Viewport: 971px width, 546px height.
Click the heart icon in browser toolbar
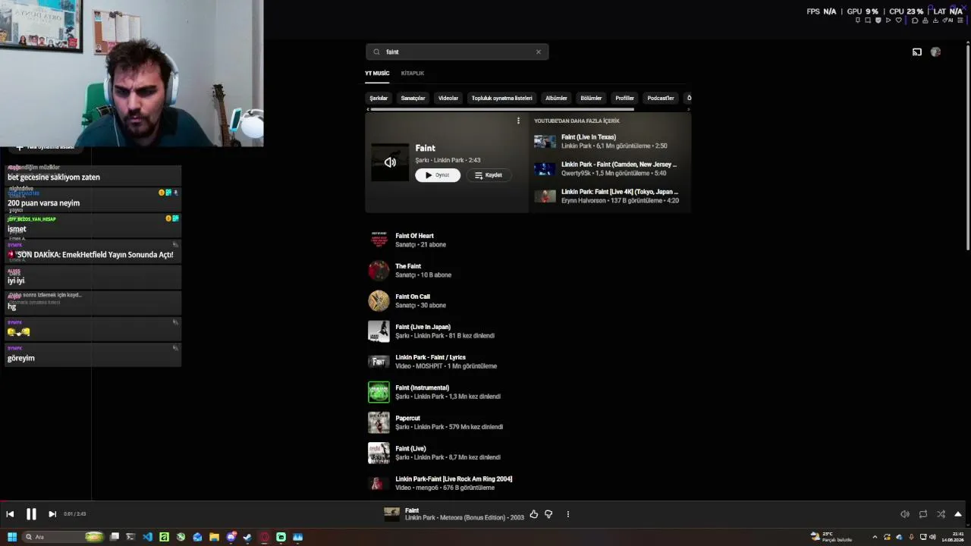coord(899,20)
